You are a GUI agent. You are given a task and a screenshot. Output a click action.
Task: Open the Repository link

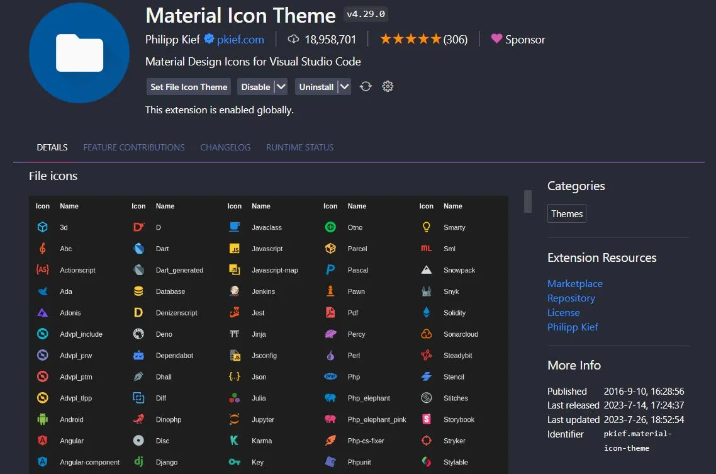tap(571, 298)
